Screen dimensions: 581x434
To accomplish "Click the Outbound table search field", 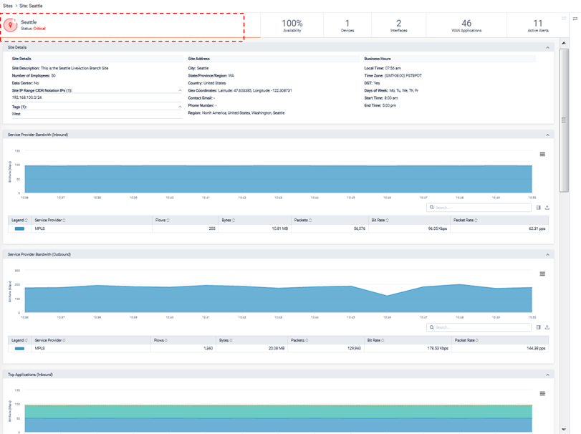I will pos(479,327).
